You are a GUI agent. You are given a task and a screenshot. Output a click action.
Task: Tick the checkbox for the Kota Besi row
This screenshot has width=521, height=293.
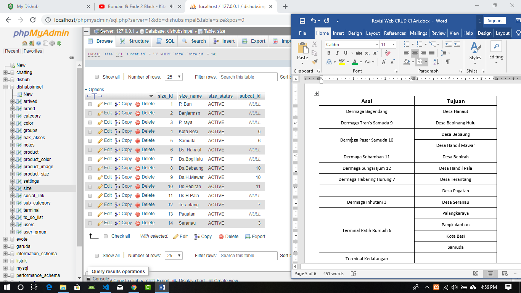pyautogui.click(x=90, y=132)
